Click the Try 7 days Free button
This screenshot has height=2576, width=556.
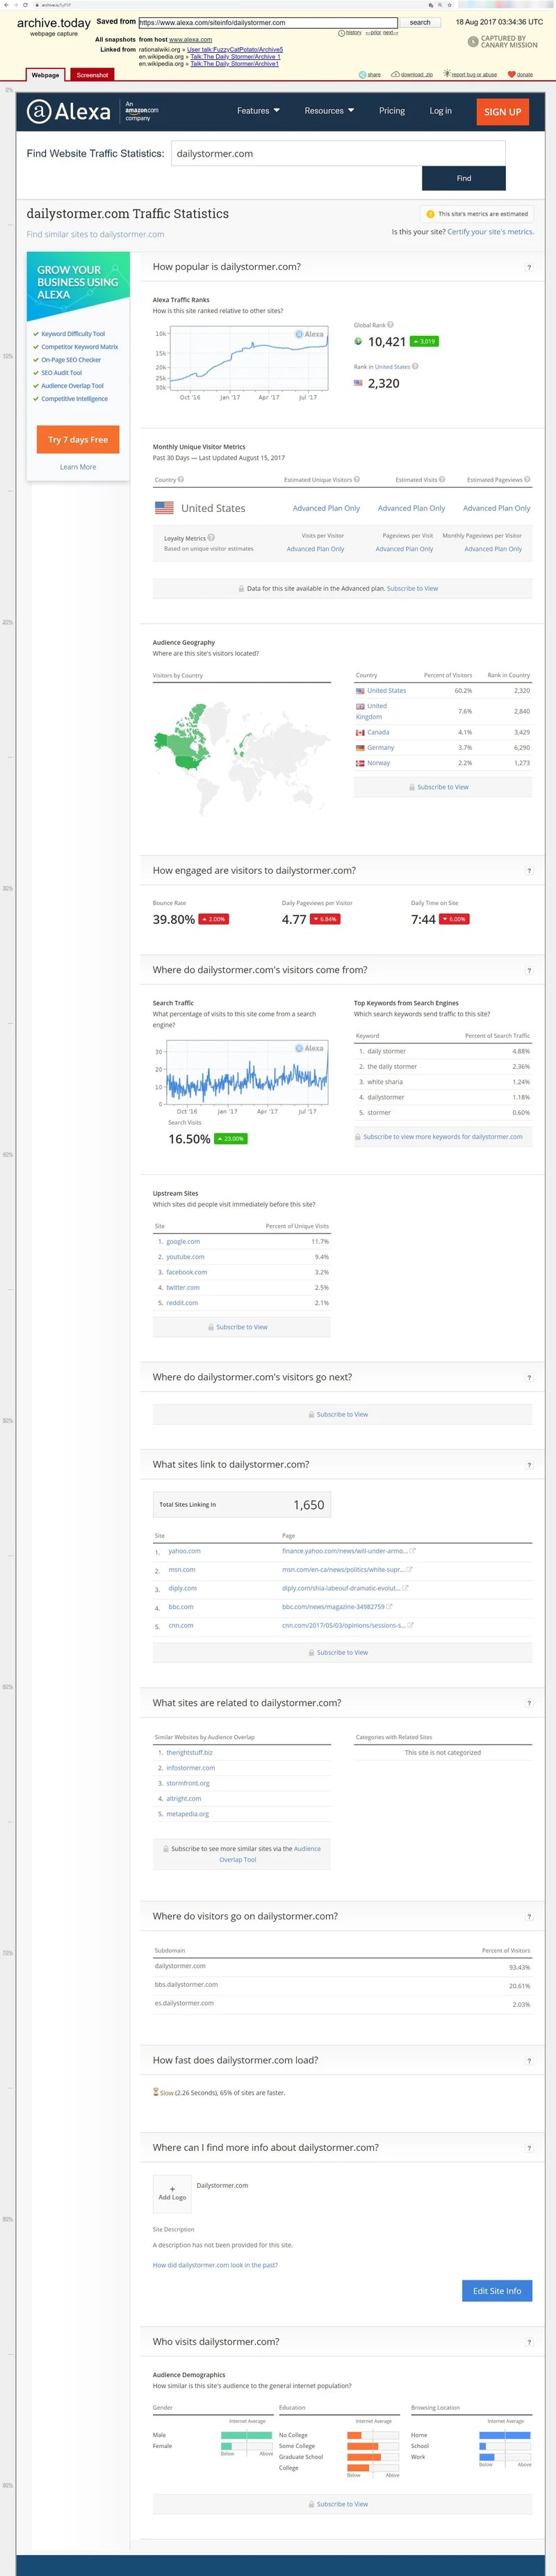tap(78, 440)
